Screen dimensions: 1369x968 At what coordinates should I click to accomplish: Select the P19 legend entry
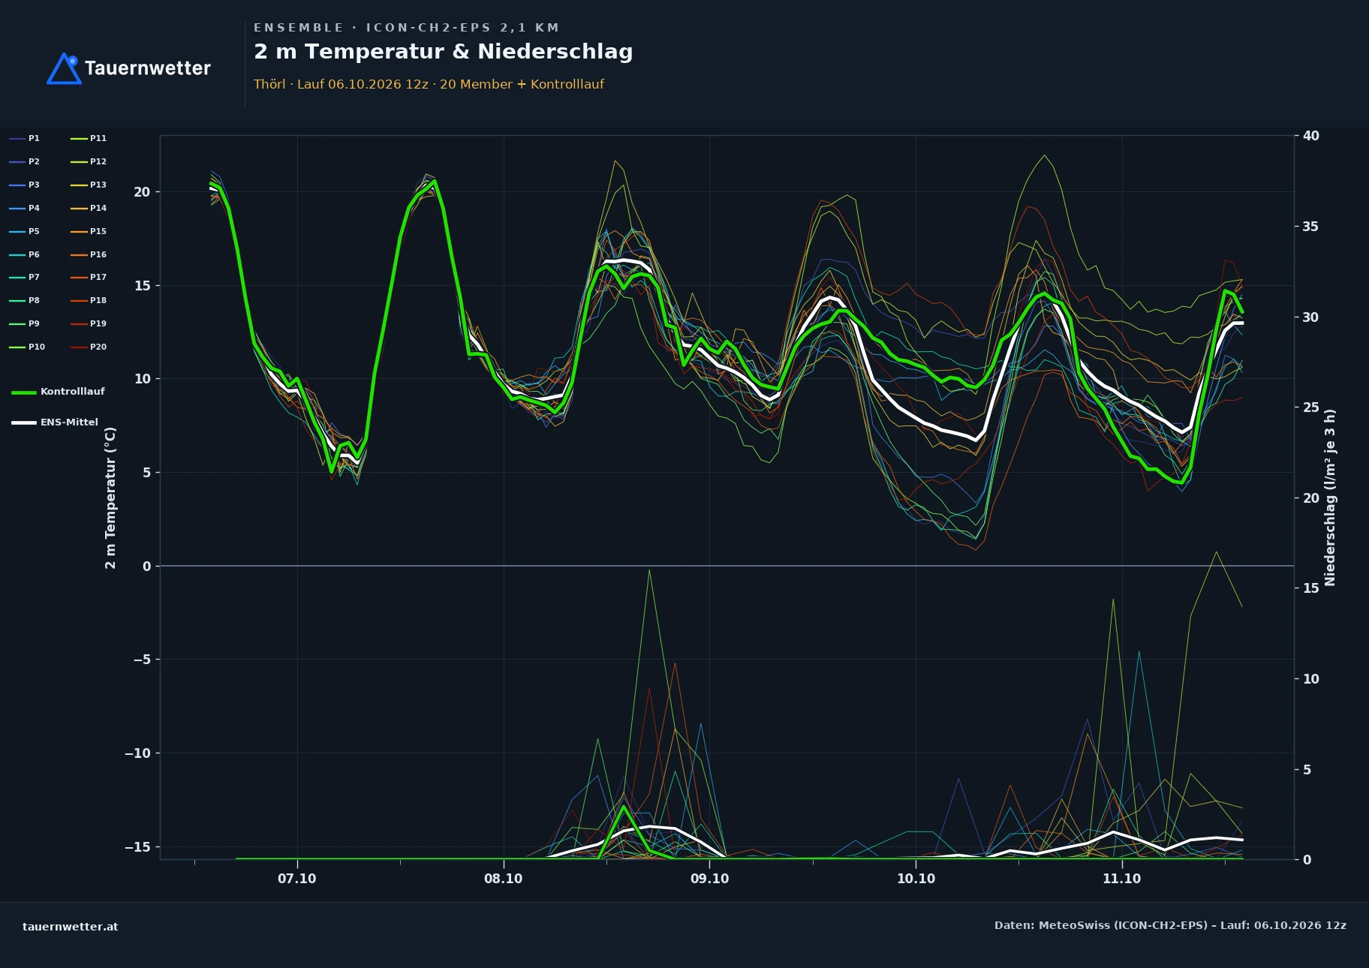coord(89,323)
